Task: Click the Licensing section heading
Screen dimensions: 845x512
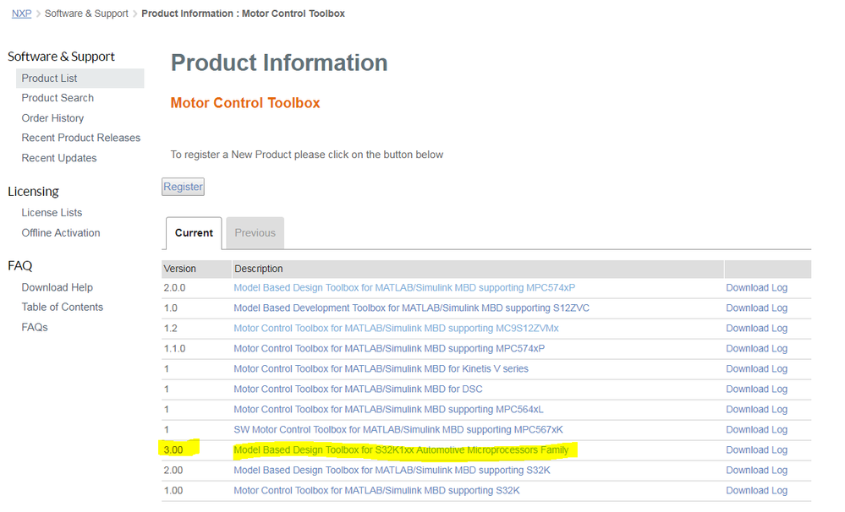Action: pyautogui.click(x=34, y=191)
